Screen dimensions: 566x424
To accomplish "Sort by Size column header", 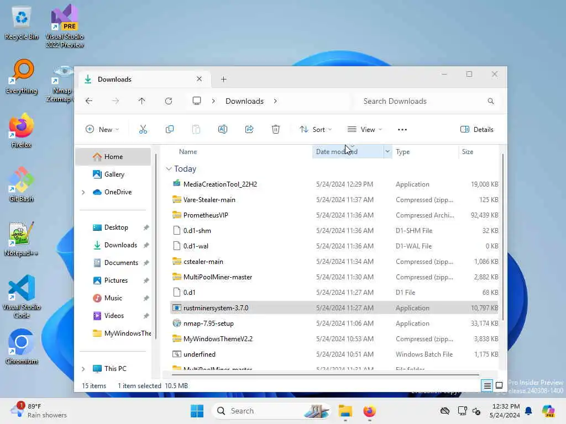I will click(x=468, y=152).
